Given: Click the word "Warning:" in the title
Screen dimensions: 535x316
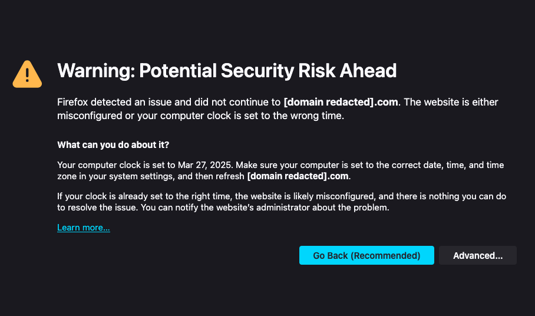Looking at the screenshot, I should tap(93, 71).
